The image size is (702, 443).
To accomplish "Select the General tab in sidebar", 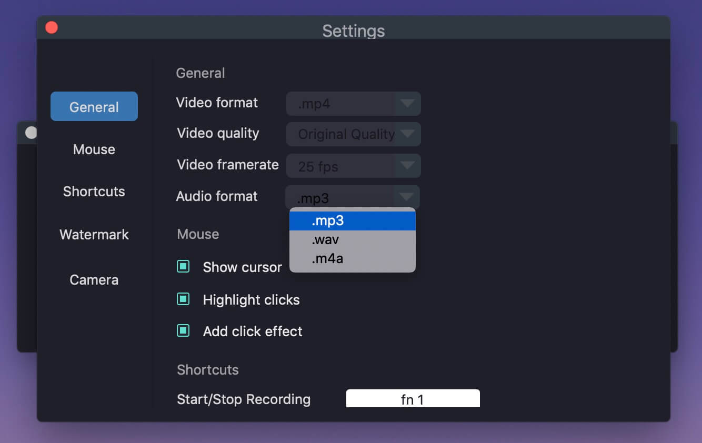I will pyautogui.click(x=94, y=107).
